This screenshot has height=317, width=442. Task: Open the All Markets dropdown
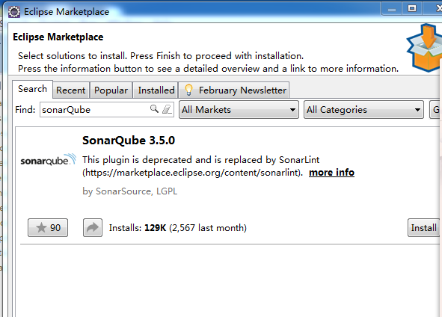pyautogui.click(x=239, y=110)
